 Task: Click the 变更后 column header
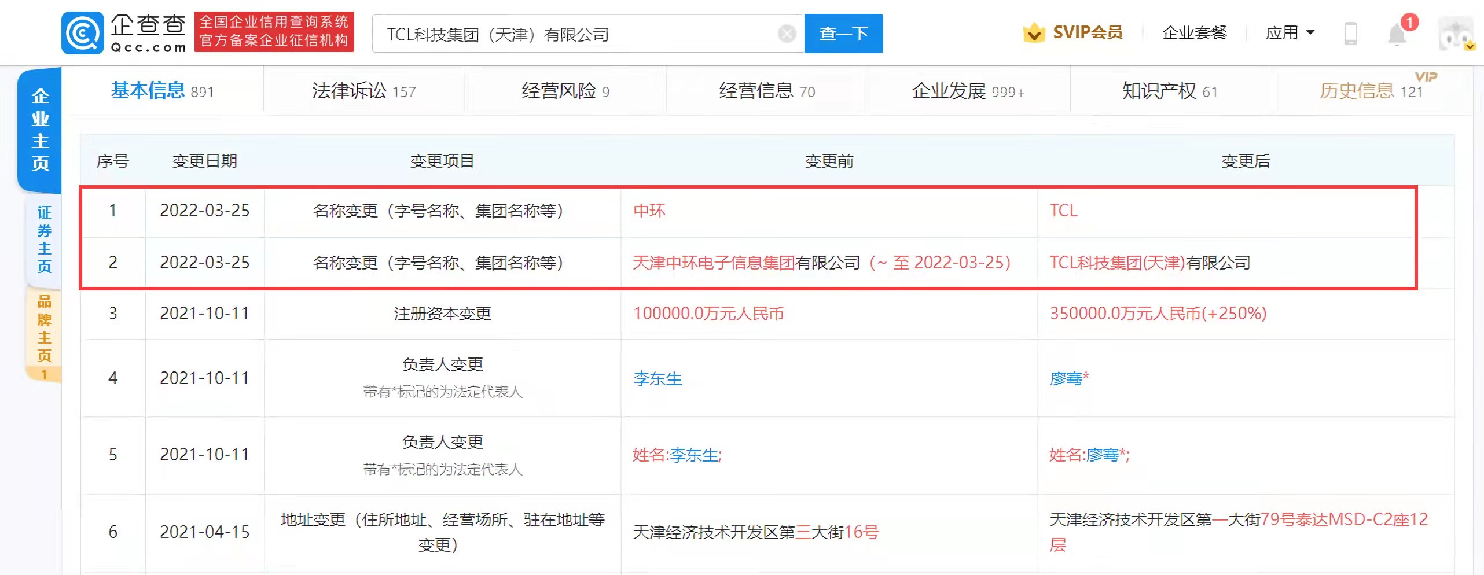[1246, 161]
